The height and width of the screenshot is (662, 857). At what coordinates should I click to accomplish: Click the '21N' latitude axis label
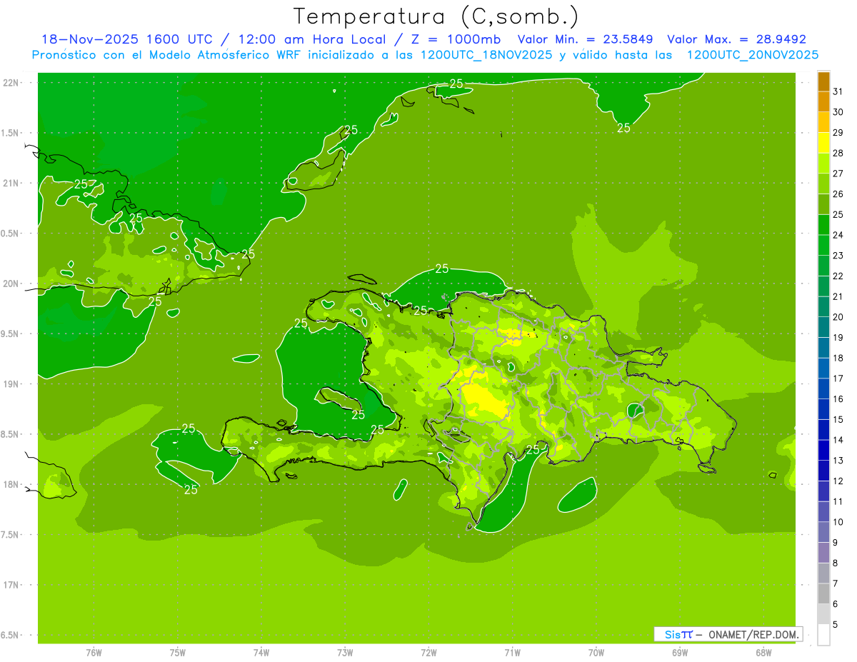pos(12,183)
